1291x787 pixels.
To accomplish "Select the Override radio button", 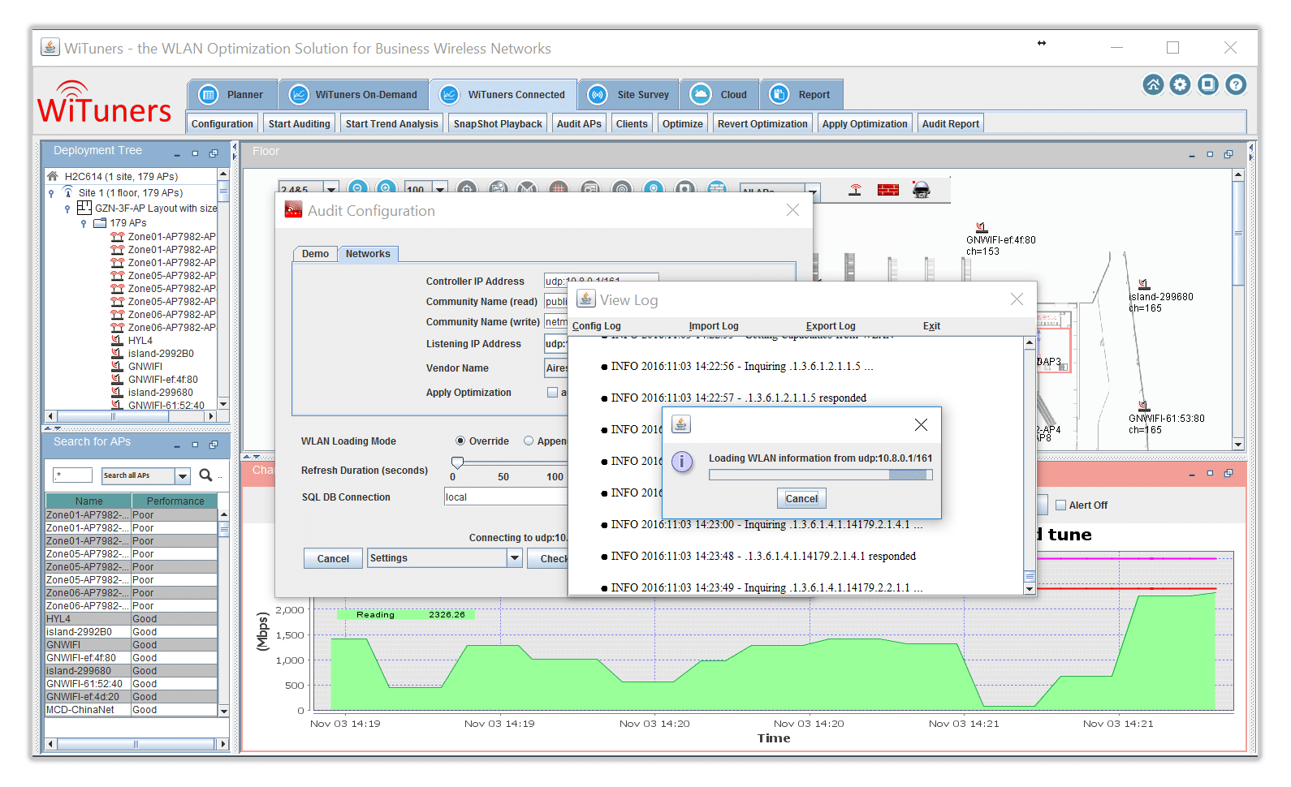I will click(460, 441).
